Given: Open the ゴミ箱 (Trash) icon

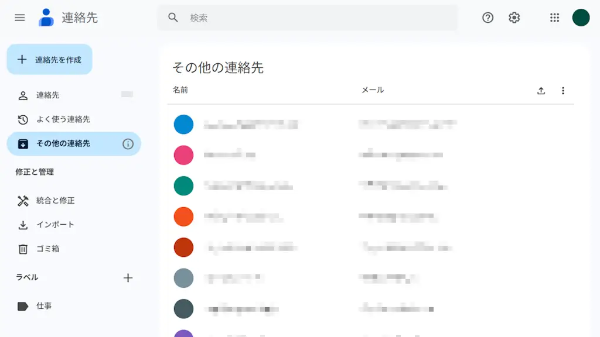Looking at the screenshot, I should point(23,249).
